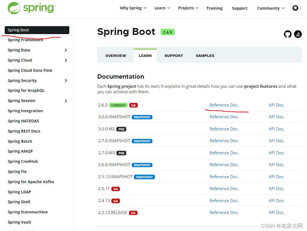Select Spring Framework in the sidebar
The height and width of the screenshot is (231, 307).
tap(25, 40)
